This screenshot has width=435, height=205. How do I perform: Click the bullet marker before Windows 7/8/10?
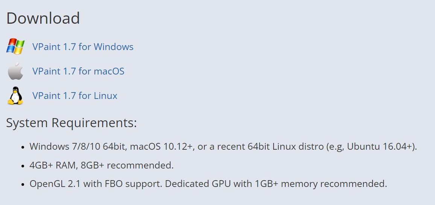[23, 147]
